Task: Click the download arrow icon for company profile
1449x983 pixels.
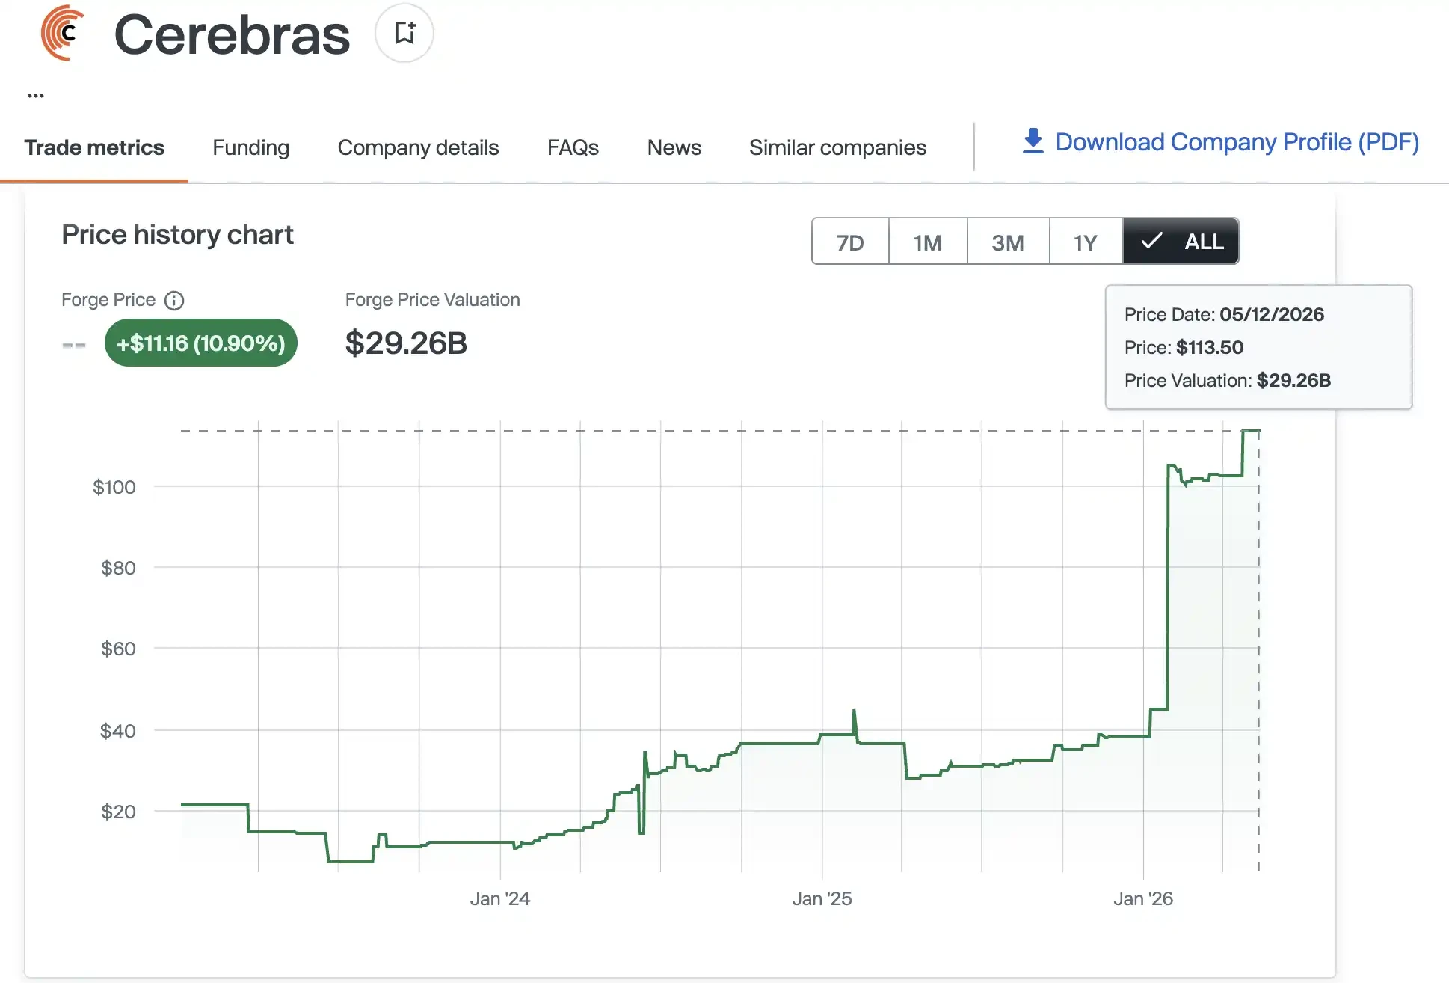Action: coord(1033,141)
